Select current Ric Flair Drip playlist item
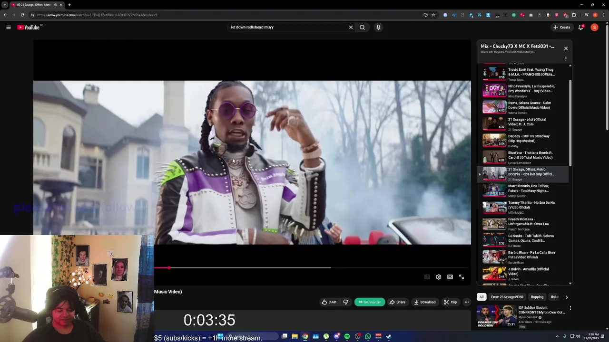 click(x=522, y=174)
